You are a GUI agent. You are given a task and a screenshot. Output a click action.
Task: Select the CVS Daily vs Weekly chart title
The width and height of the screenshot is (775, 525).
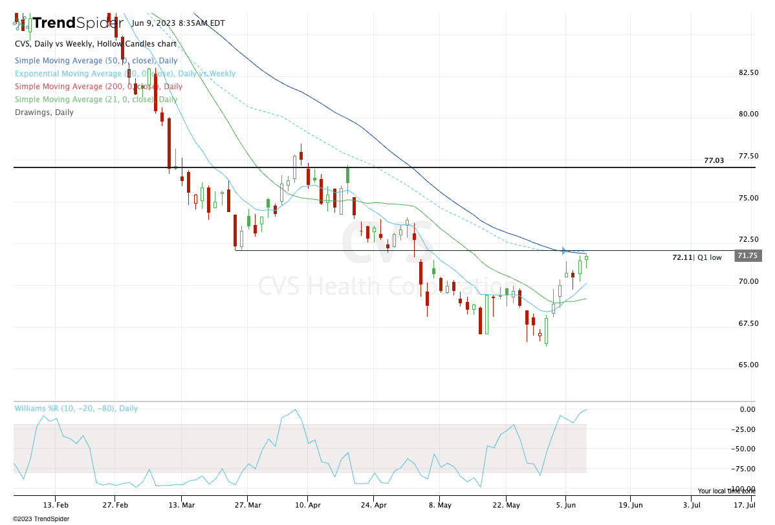tap(95, 44)
